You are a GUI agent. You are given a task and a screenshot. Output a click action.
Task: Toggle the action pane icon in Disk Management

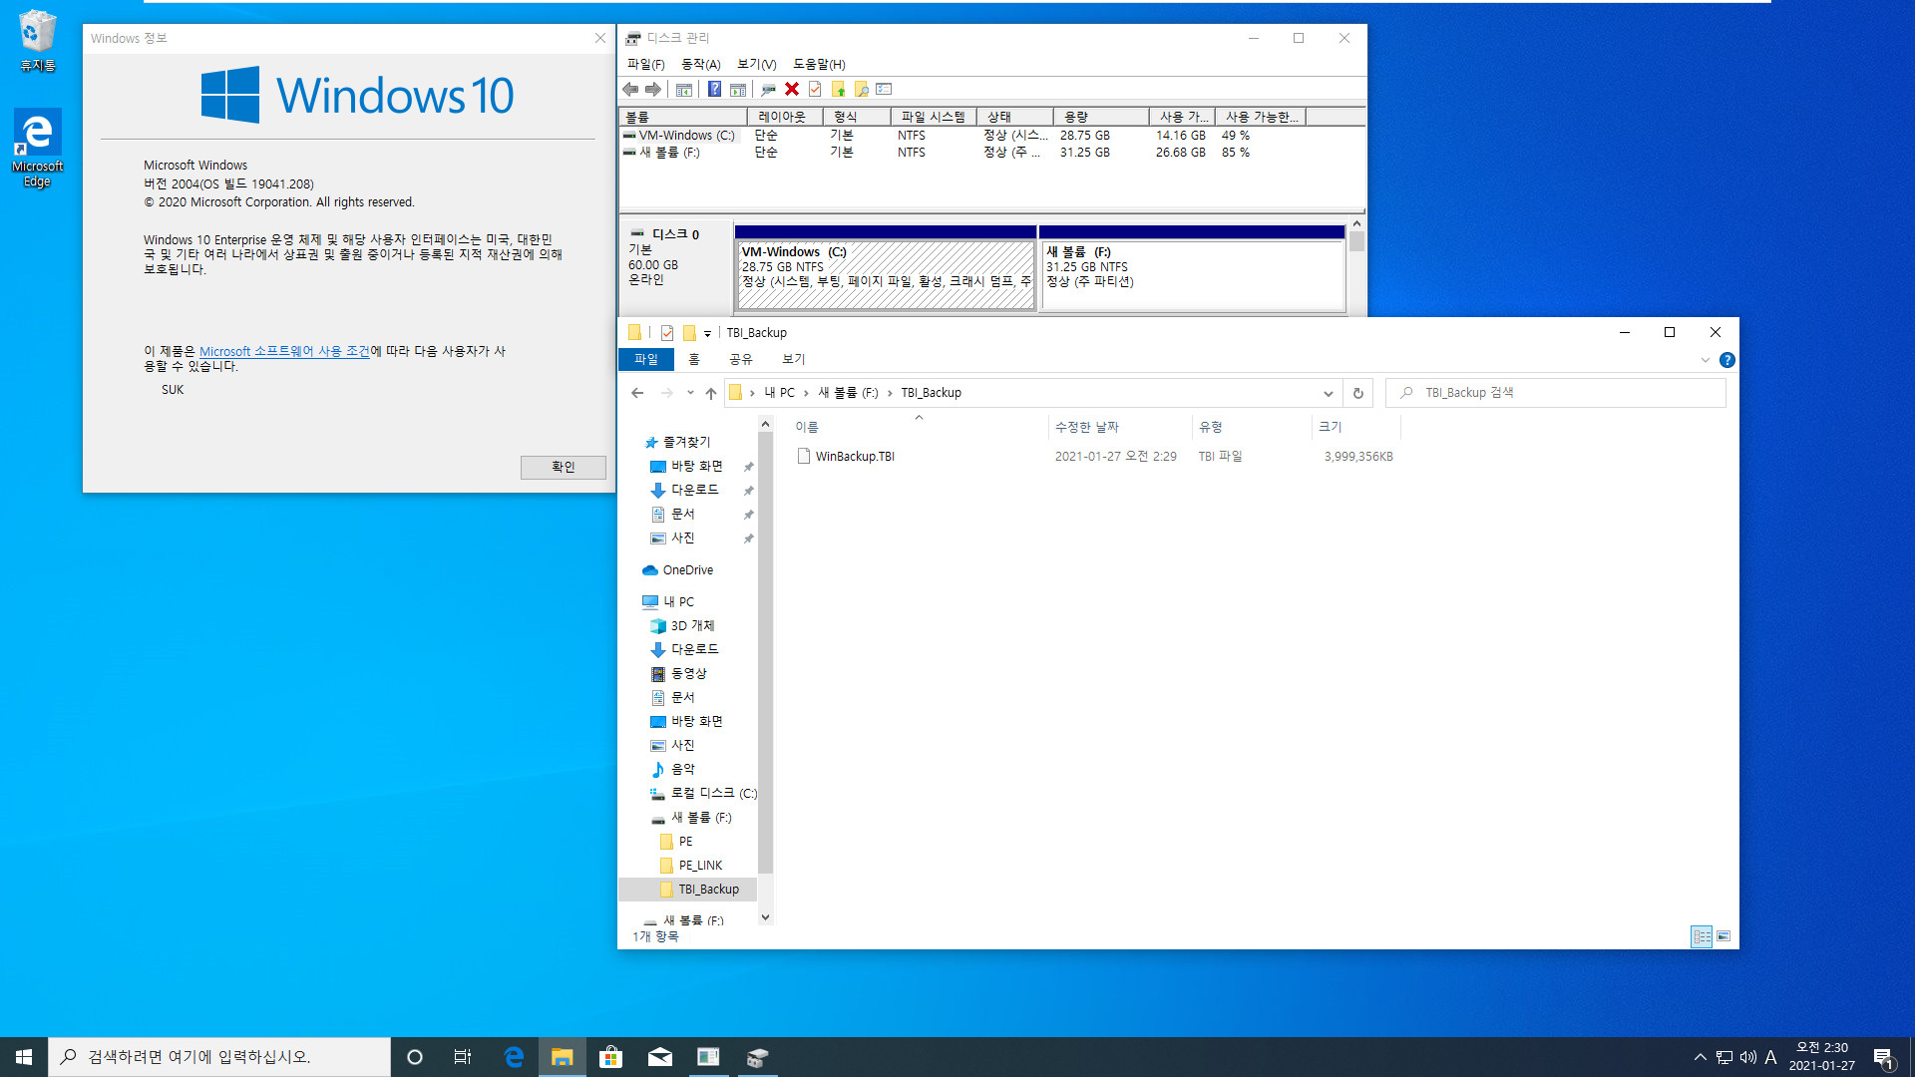(738, 90)
